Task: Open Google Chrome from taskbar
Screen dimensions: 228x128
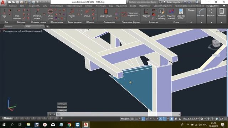Action: click(x=69, y=125)
